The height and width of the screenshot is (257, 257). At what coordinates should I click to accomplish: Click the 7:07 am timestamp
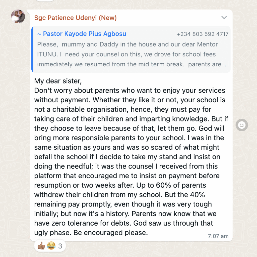pos(218,236)
